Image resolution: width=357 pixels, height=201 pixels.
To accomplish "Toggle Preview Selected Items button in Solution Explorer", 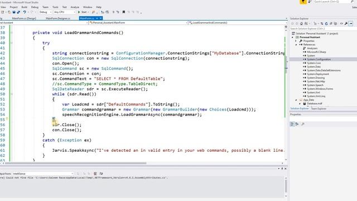I will click(x=351, y=23).
